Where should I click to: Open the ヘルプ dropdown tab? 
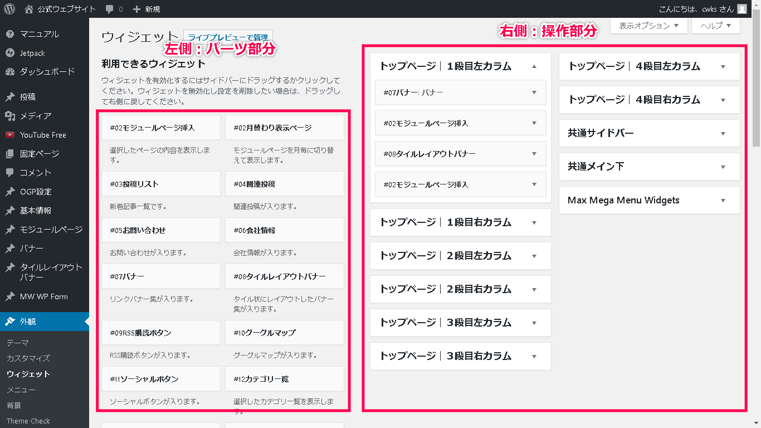[715, 26]
